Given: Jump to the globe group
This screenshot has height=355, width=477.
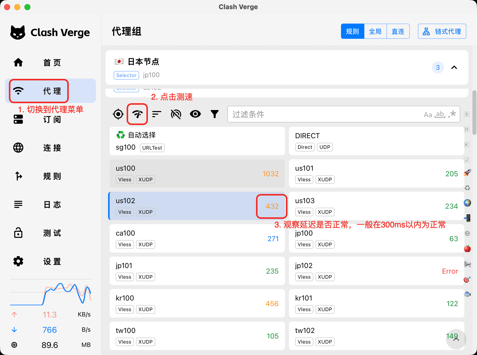Looking at the screenshot, I should (467, 203).
